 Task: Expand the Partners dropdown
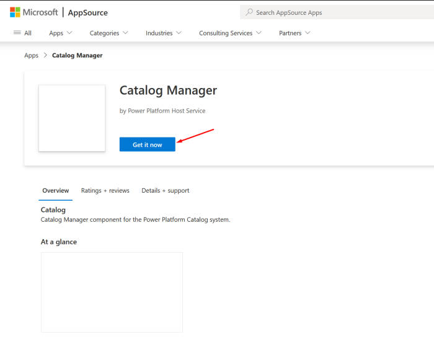[294, 33]
